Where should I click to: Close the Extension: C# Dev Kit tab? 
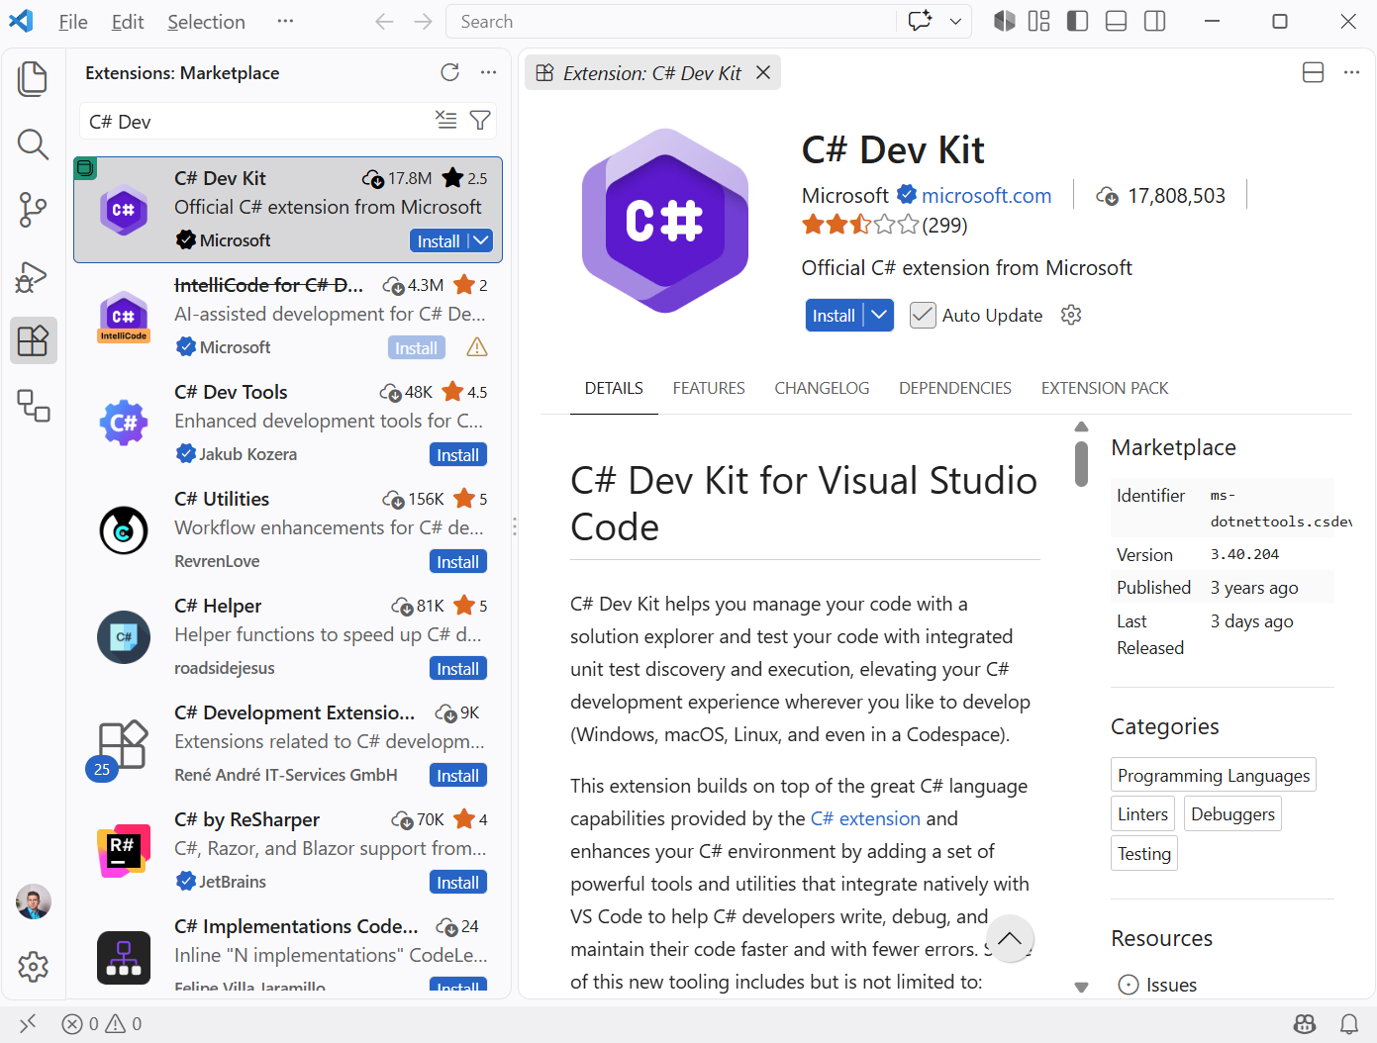[x=763, y=72]
